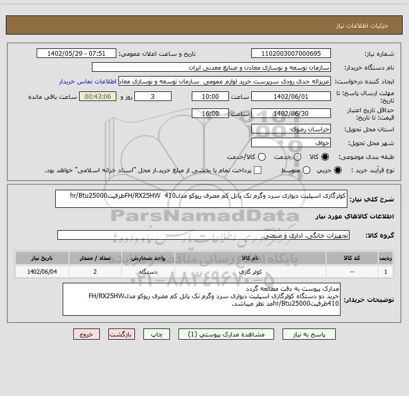The width and height of the screenshot is (409, 396).
Task: Click the بازگشت back button
Action: tap(122, 334)
